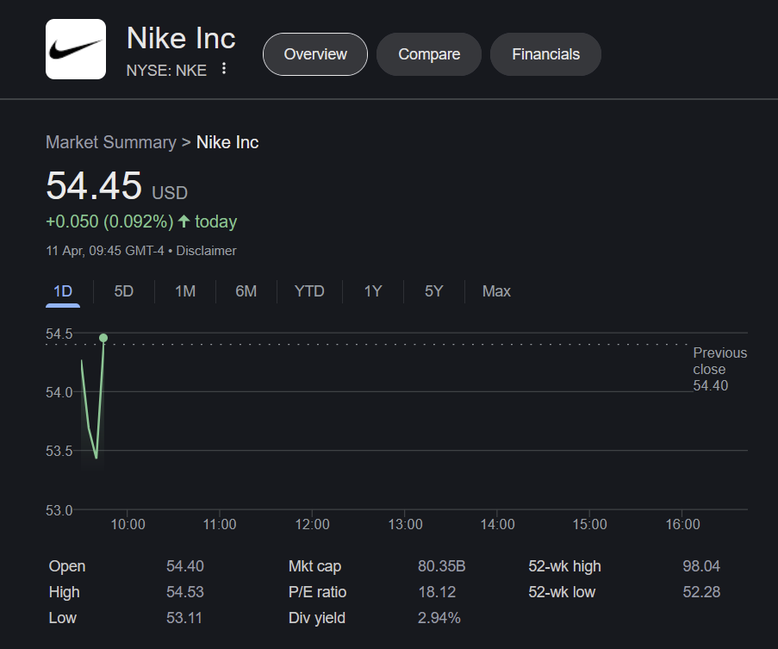778x649 pixels.
Task: Click the 54.45 current price
Action: click(94, 185)
